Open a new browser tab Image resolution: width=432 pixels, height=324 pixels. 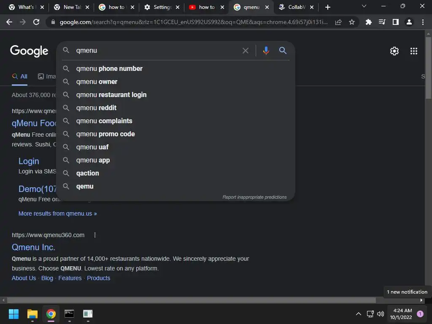pyautogui.click(x=327, y=7)
